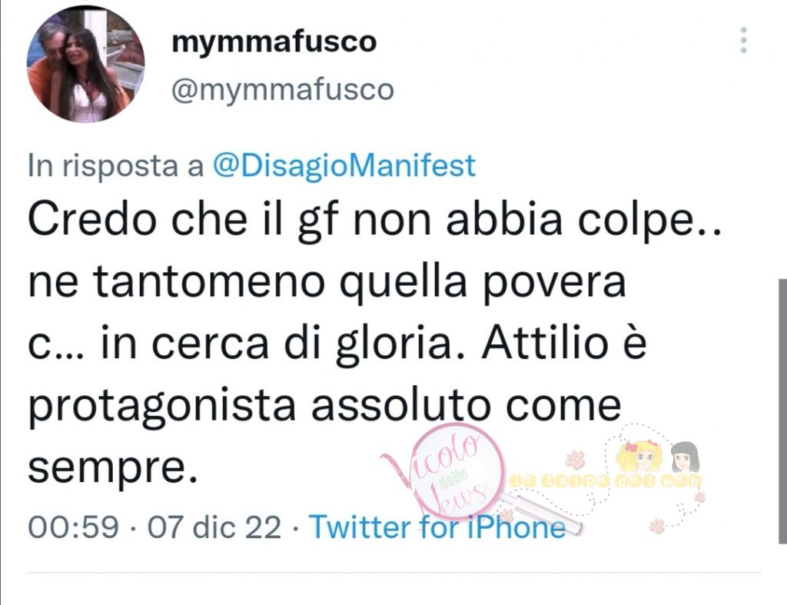Click the bottom paw print below watermark
787x605 pixels.
tap(658, 526)
